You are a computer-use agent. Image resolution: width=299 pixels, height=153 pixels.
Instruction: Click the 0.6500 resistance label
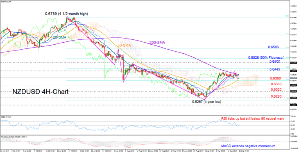pyautogui.click(x=275, y=62)
